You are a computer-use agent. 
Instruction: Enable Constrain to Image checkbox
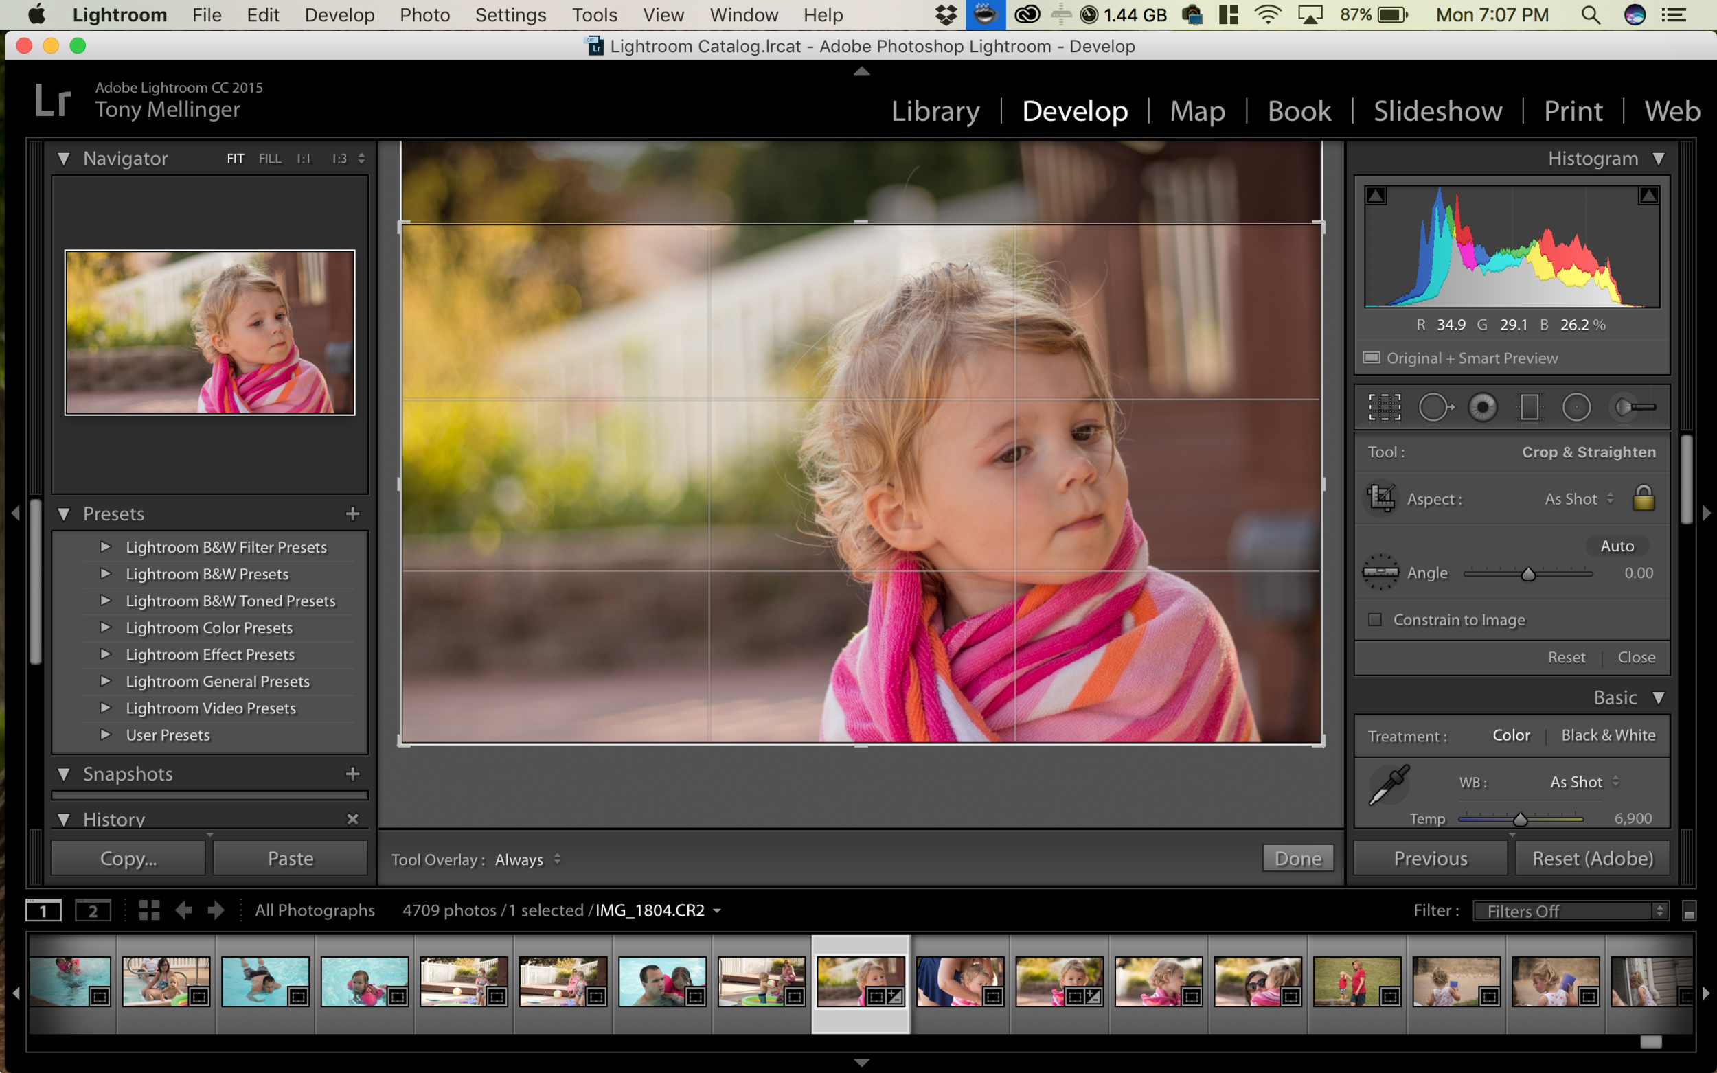point(1375,619)
